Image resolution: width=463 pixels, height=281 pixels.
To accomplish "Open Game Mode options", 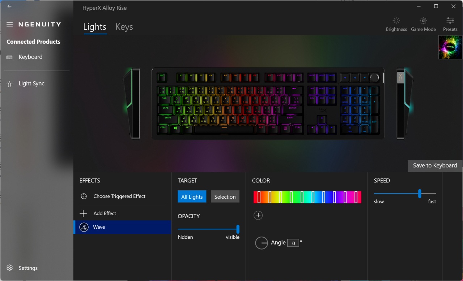I will (x=423, y=24).
